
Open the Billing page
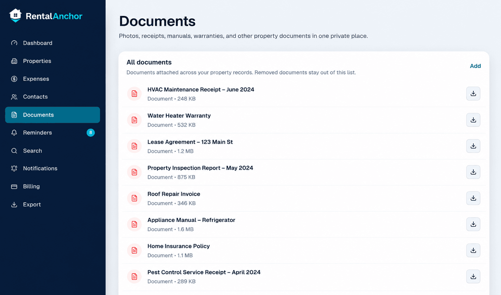(52, 186)
